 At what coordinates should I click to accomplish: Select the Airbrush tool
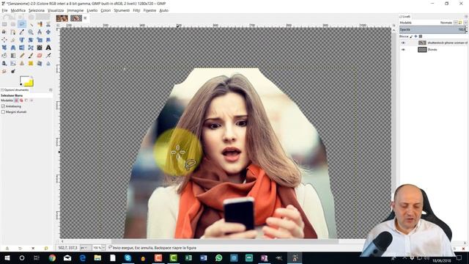[x=48, y=56]
